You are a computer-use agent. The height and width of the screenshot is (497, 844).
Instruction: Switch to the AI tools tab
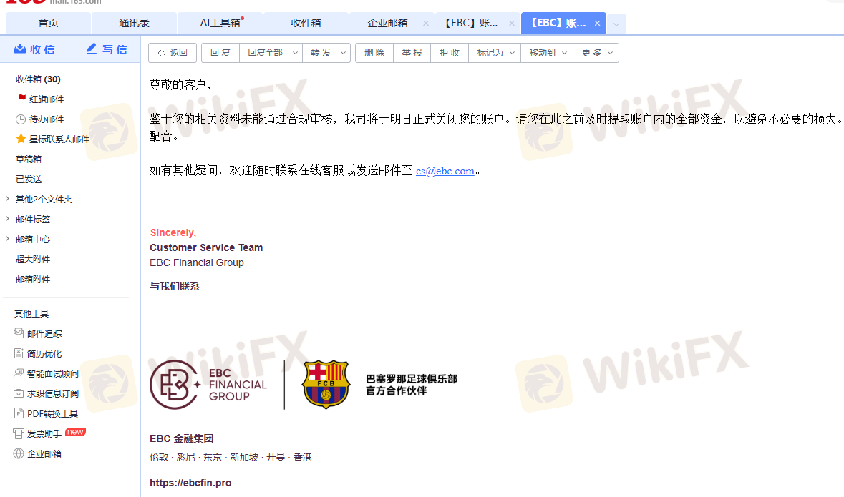pos(220,23)
